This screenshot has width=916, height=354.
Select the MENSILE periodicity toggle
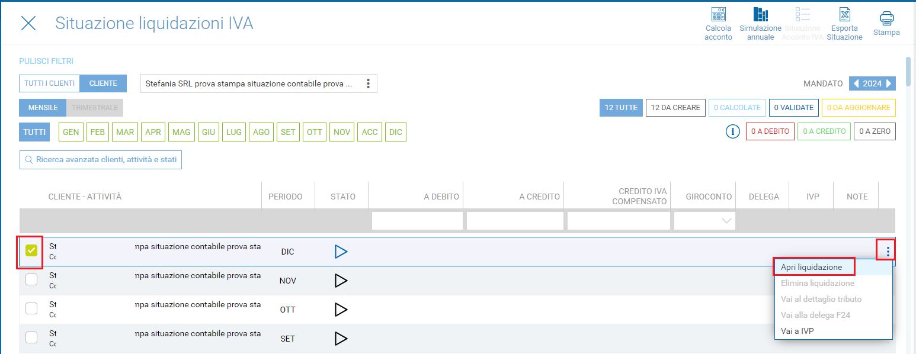click(43, 108)
